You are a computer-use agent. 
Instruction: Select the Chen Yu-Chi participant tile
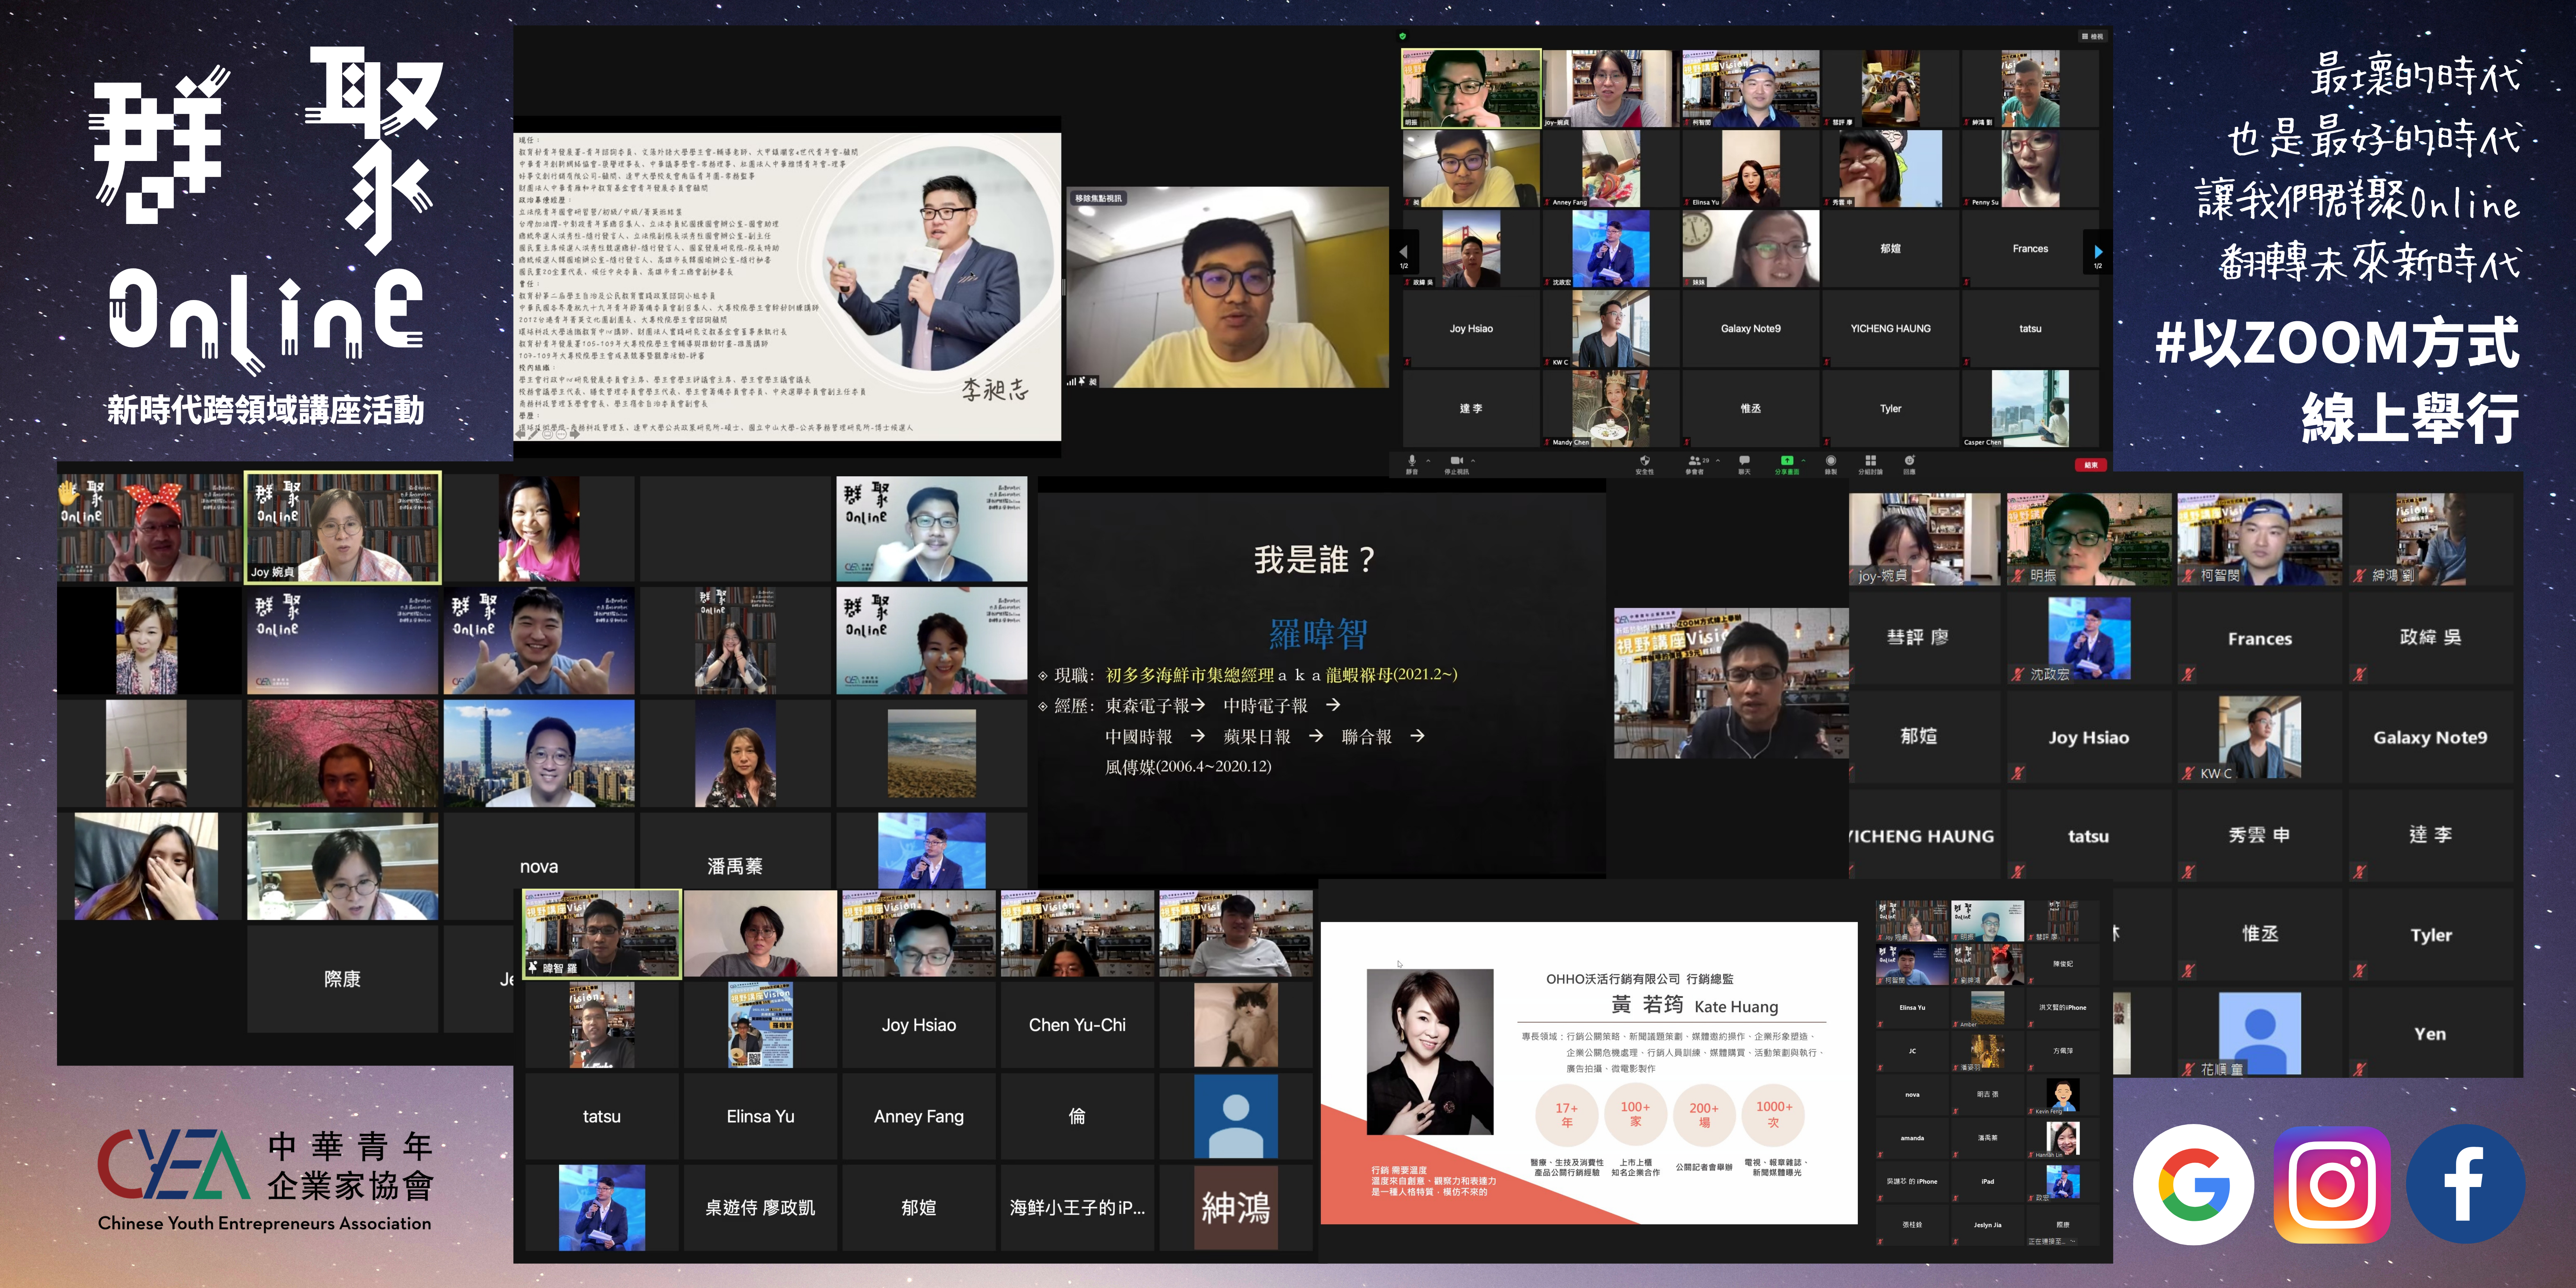point(1077,1025)
